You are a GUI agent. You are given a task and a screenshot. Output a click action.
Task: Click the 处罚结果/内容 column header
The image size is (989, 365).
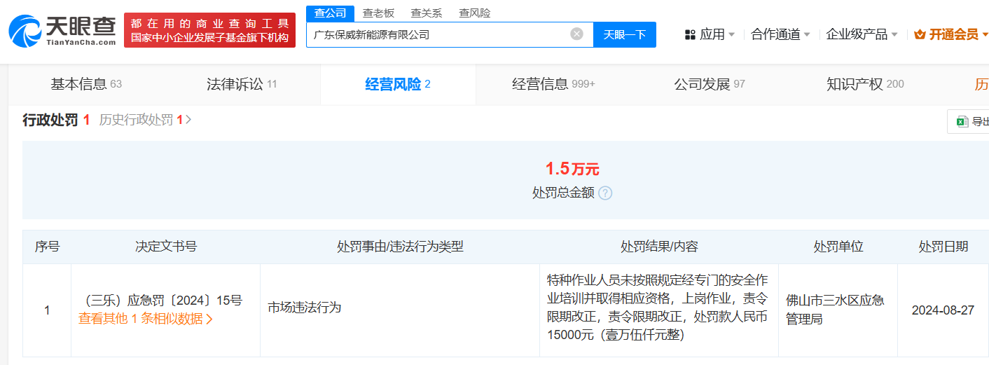pos(659,247)
